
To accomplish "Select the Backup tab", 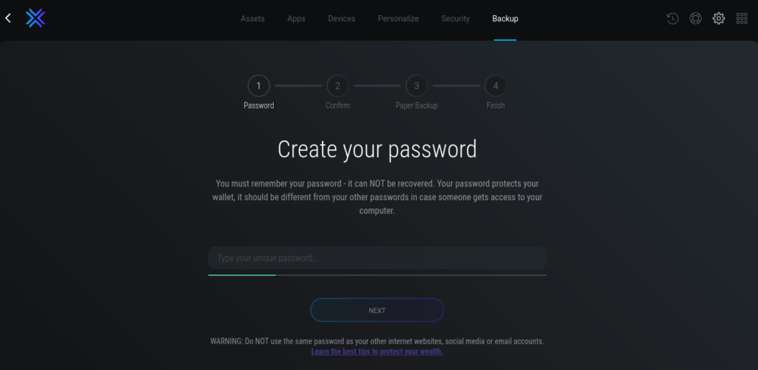I will click(505, 19).
